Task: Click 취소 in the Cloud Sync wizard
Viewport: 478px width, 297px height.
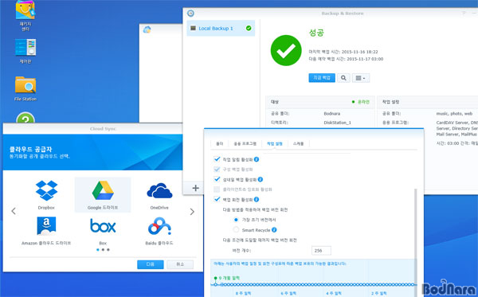Action: [x=180, y=264]
